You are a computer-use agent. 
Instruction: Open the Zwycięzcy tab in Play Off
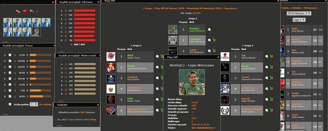pos(230,9)
